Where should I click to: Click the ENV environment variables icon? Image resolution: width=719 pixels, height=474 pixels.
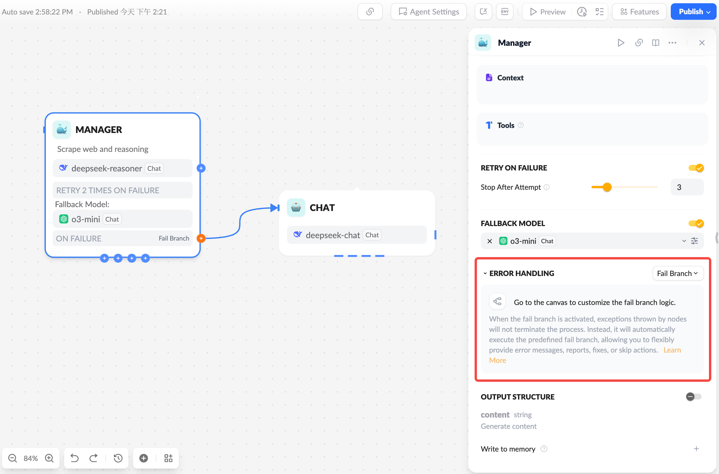(504, 12)
